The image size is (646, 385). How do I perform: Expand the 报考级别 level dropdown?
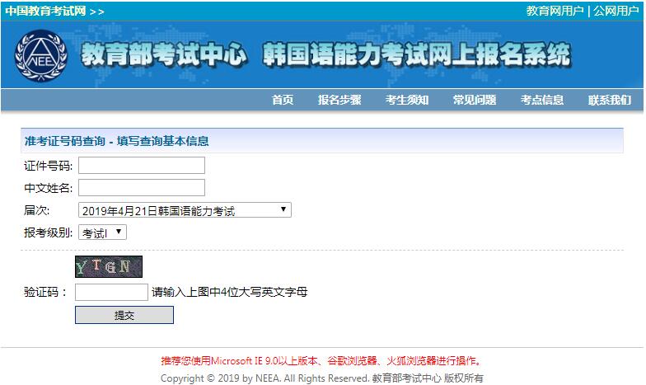(x=103, y=232)
